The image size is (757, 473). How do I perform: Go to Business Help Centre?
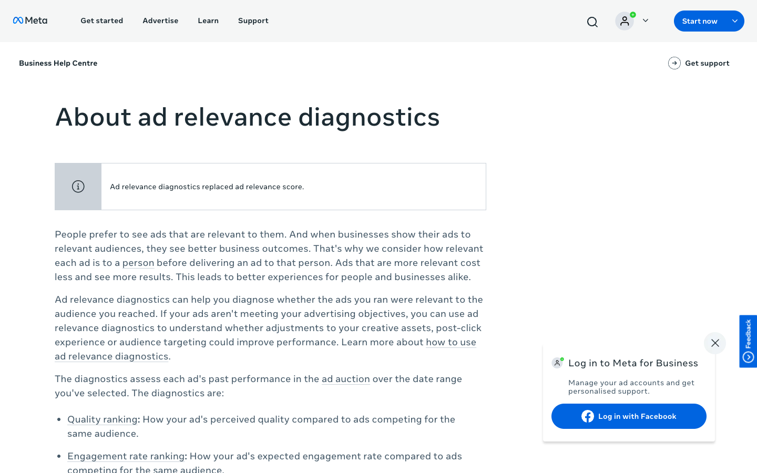click(x=58, y=63)
